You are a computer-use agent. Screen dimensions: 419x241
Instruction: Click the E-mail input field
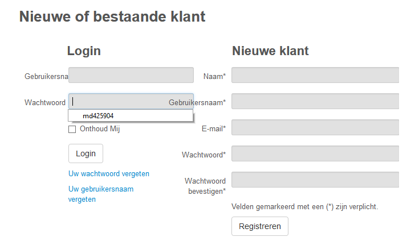[x=315, y=128]
